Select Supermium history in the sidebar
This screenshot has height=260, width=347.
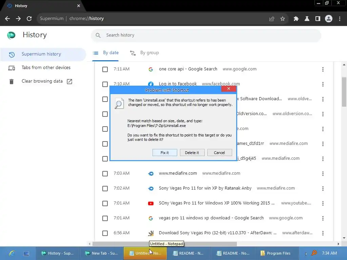click(43, 54)
